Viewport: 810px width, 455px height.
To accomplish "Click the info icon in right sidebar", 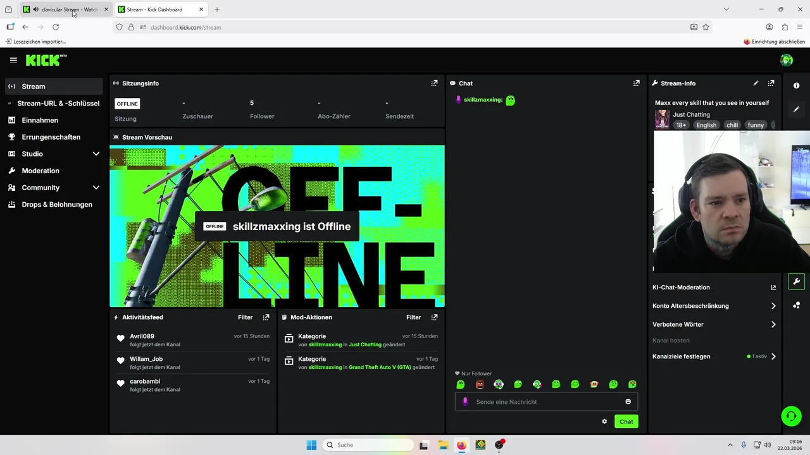I will point(796,85).
